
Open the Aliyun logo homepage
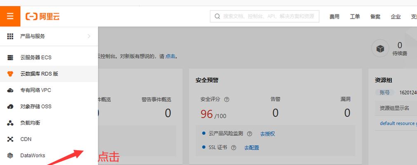click(x=42, y=16)
